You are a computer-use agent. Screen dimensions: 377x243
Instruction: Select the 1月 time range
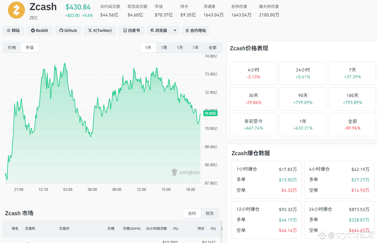(180, 48)
